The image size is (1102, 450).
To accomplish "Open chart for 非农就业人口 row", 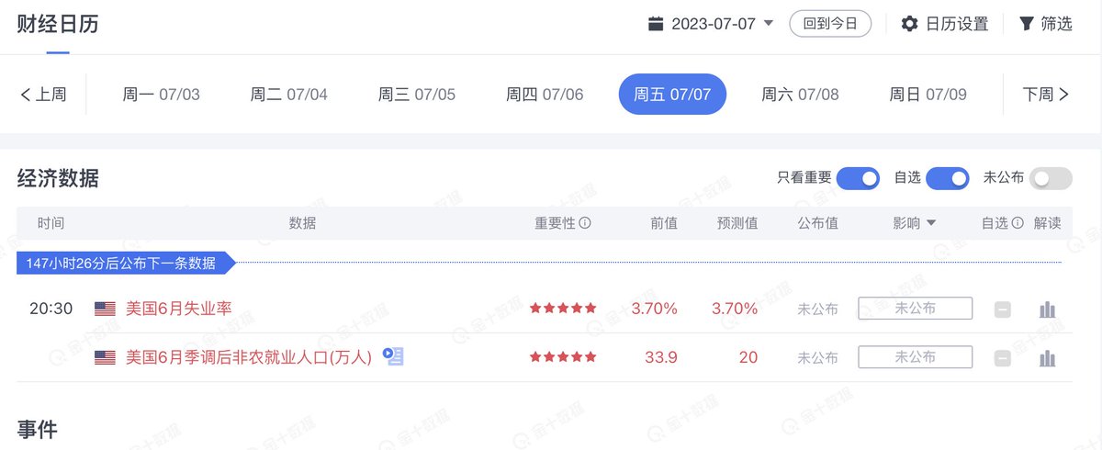I will pyautogui.click(x=1047, y=358).
